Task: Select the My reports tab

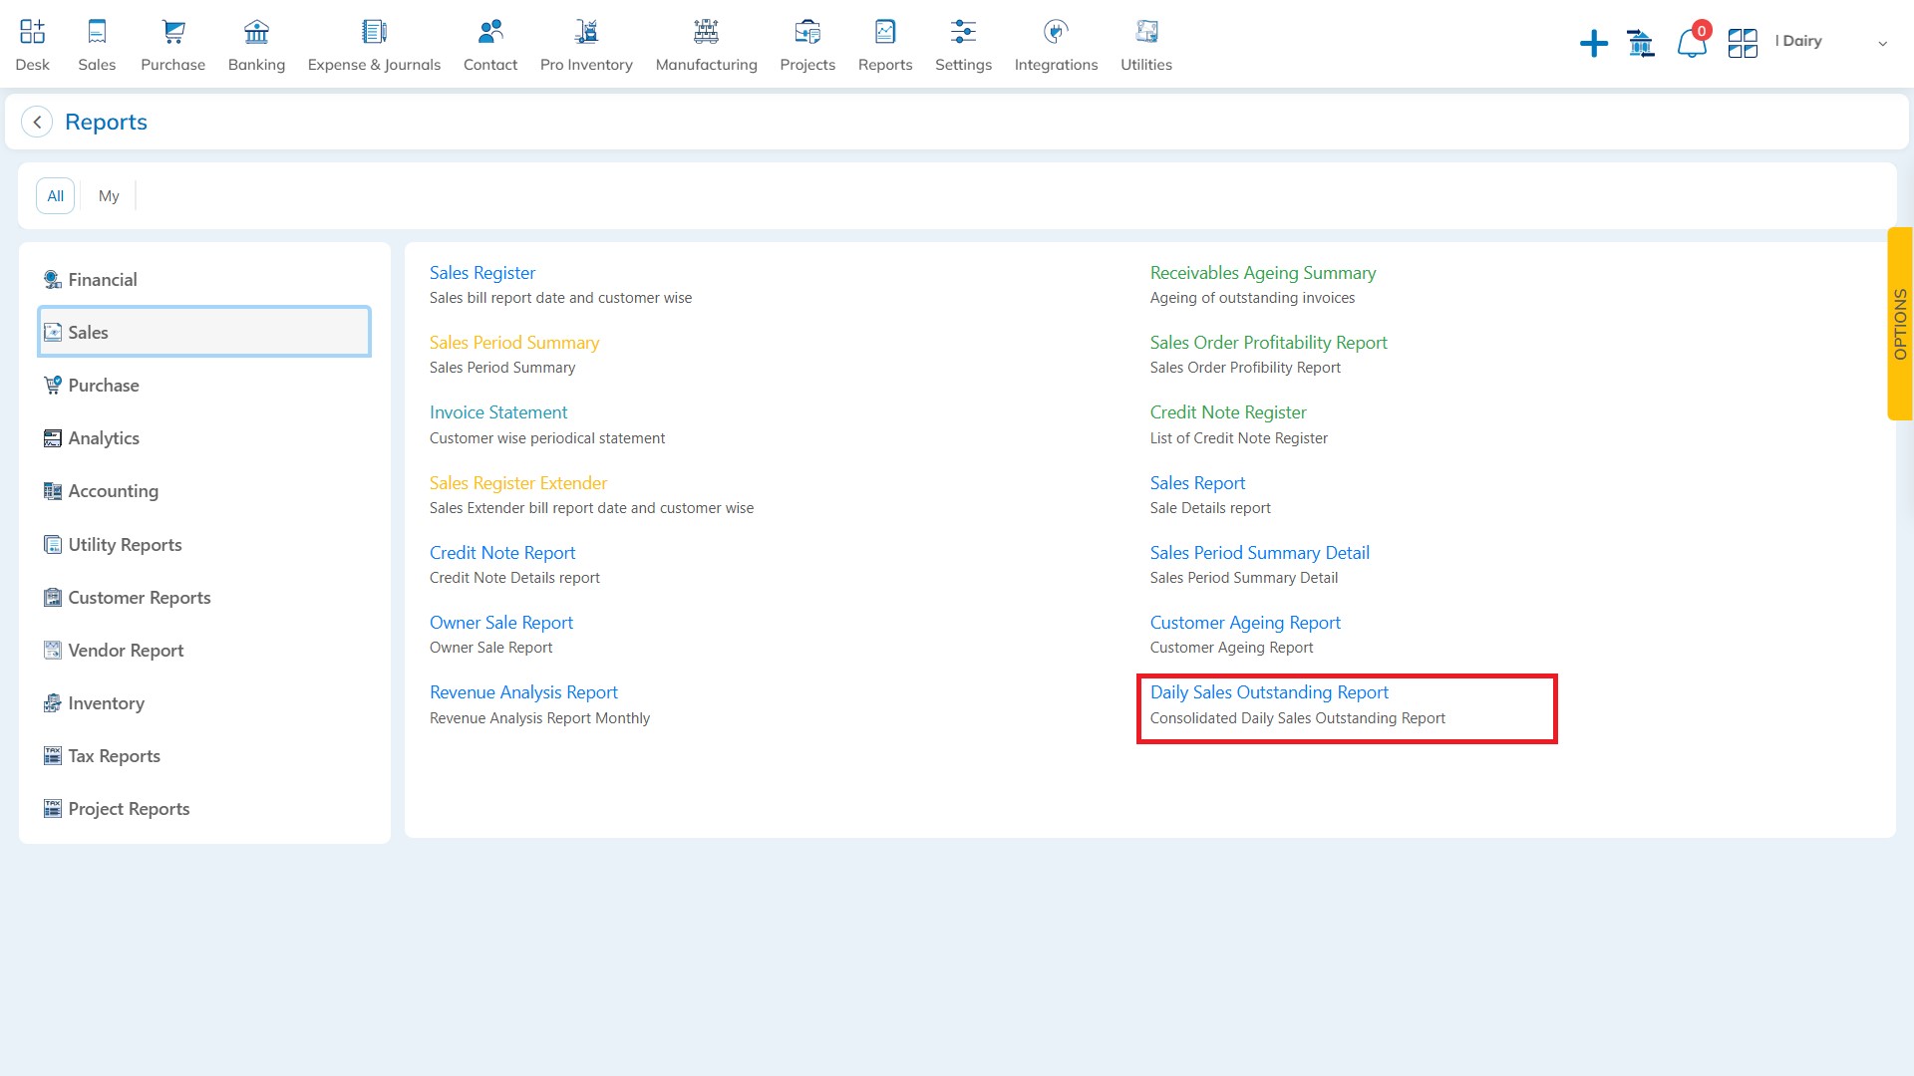Action: click(108, 195)
